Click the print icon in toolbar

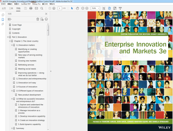(x=31, y=8)
